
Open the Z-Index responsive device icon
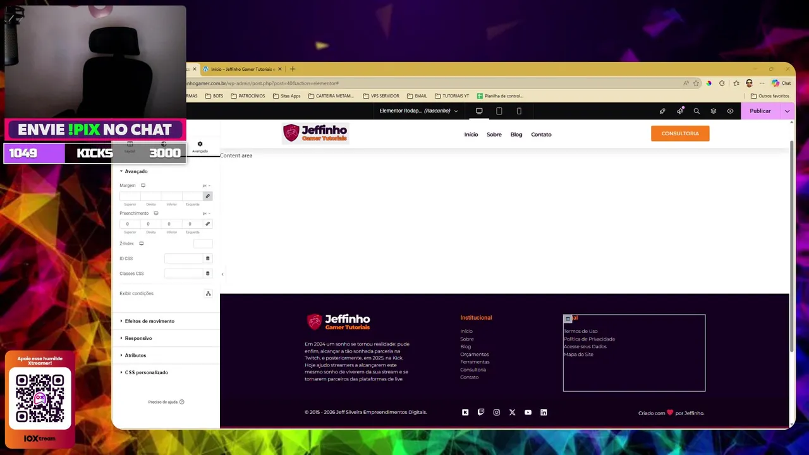click(x=142, y=244)
